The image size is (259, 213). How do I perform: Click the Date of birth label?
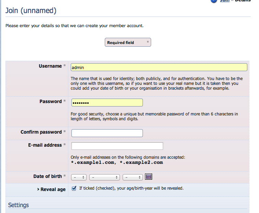click(x=47, y=176)
